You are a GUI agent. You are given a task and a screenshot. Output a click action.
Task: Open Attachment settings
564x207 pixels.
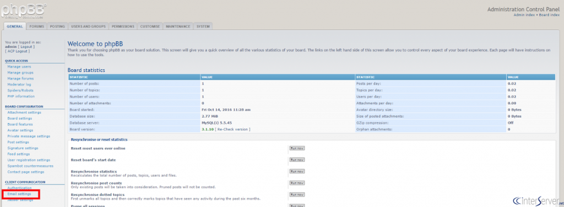tap(24, 113)
